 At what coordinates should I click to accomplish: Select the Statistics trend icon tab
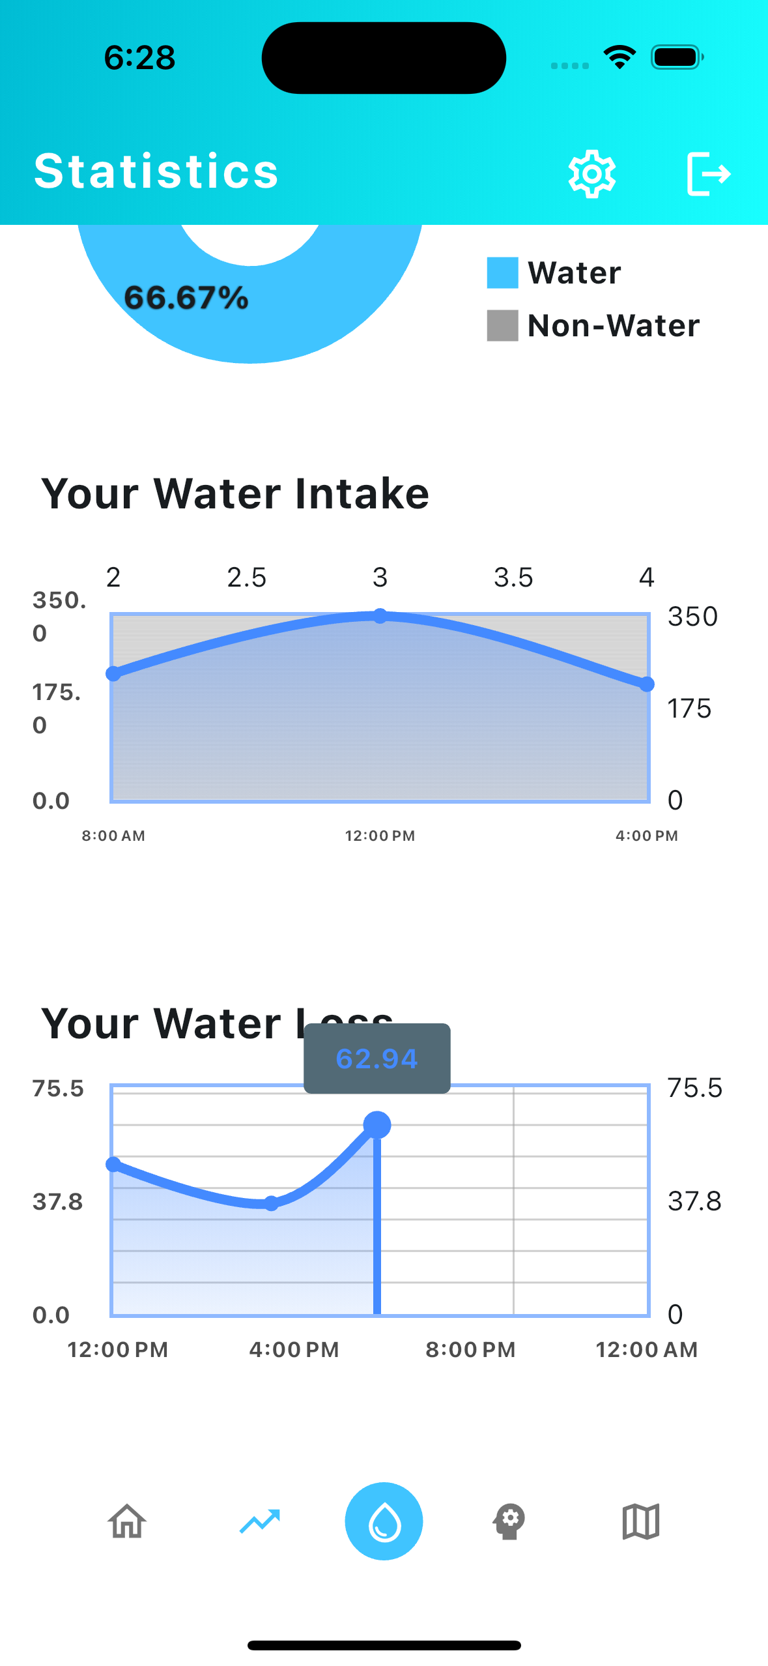click(260, 1521)
